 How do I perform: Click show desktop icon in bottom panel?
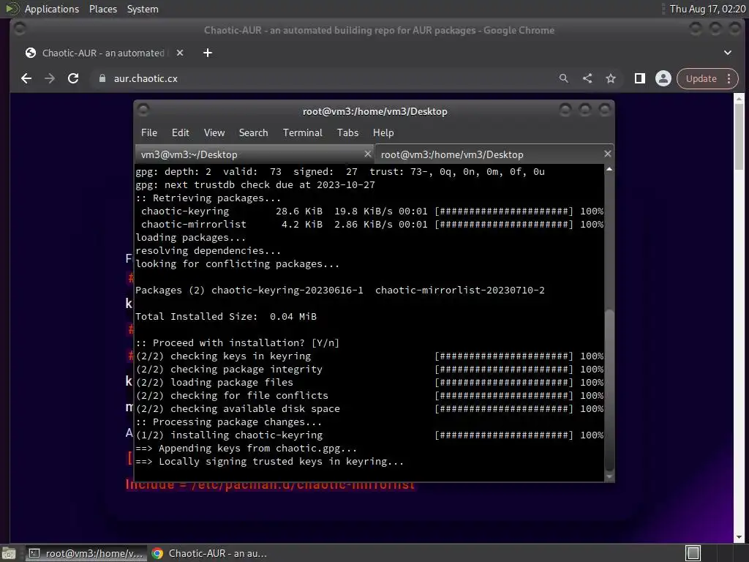point(9,553)
